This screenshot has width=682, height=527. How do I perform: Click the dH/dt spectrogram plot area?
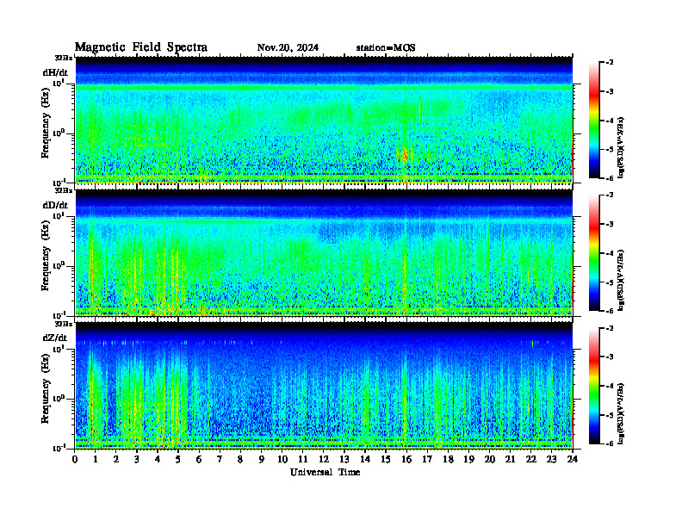(324, 120)
